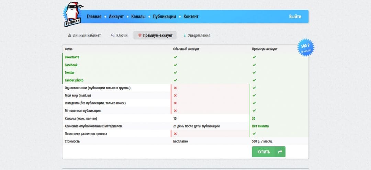Switch to the Ключи tab

point(119,35)
